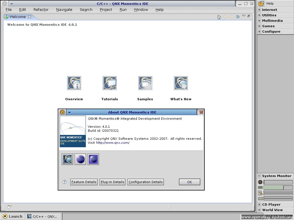Image resolution: width=294 pixels, height=220 pixels.
Task: Close the Welcome tab with its X
Action: click(x=30, y=17)
